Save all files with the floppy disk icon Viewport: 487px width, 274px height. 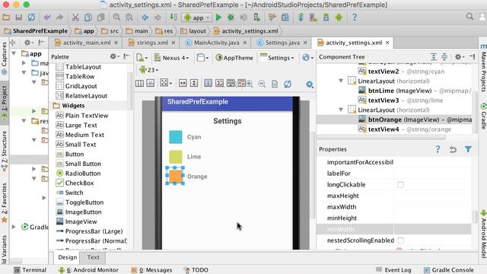point(18,18)
